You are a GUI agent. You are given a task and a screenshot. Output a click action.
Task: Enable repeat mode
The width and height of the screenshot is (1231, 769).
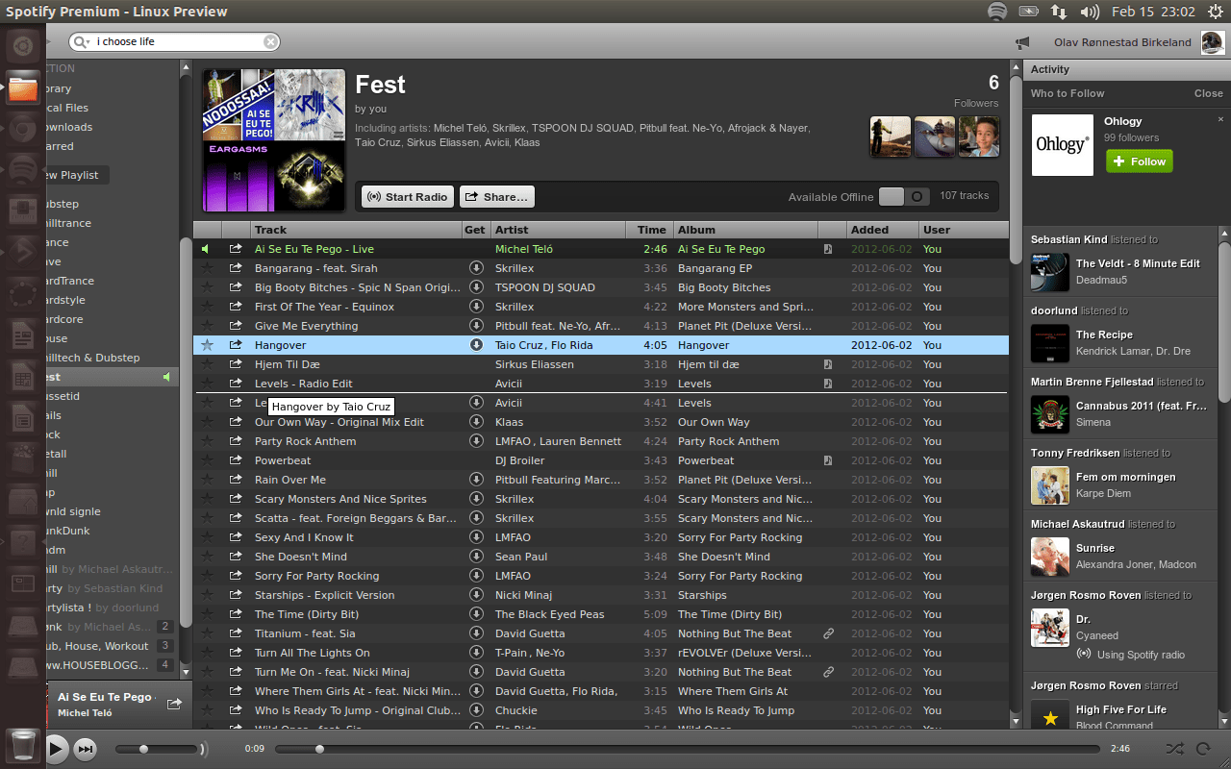tap(1203, 749)
